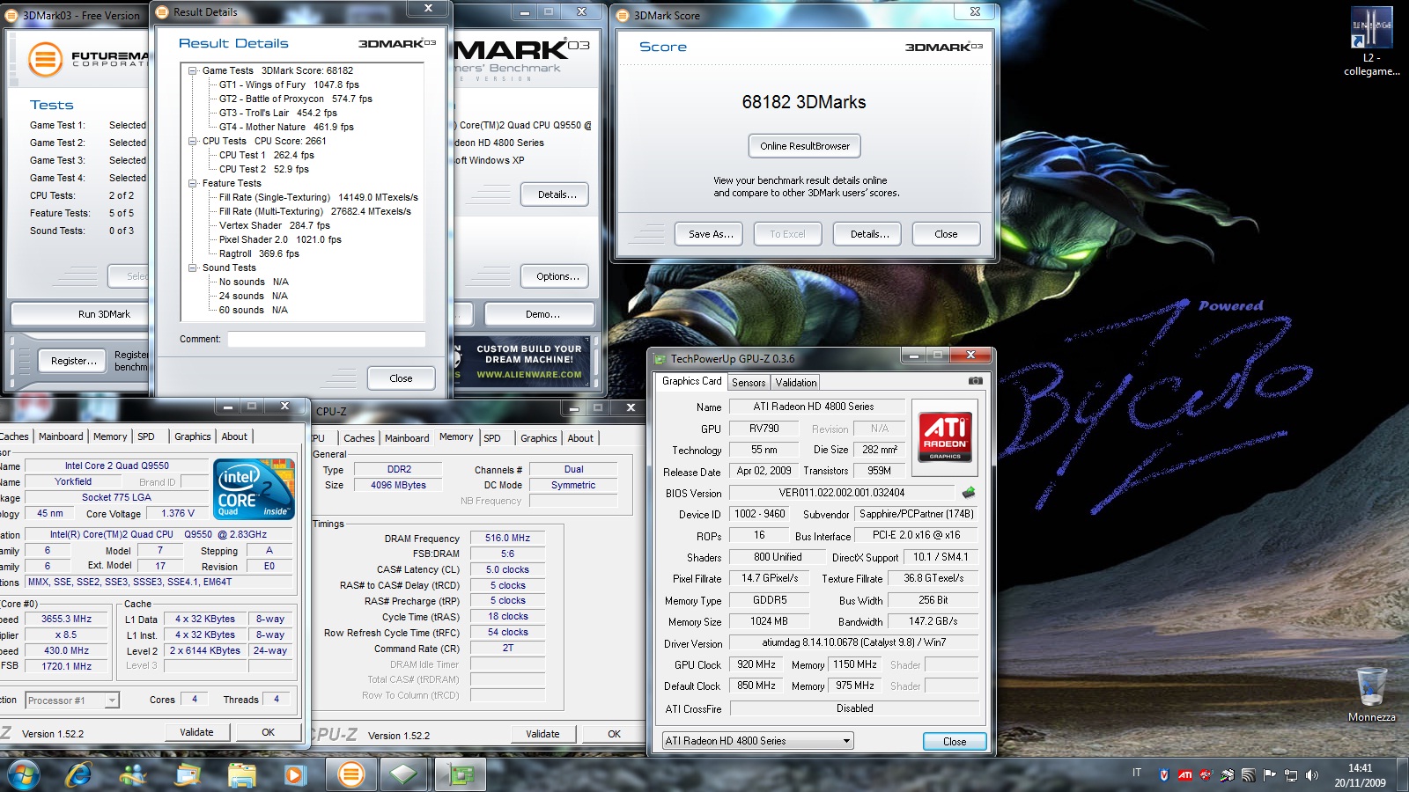This screenshot has width=1409, height=792.
Task: Click Online ResultBrowser button
Action: click(x=805, y=146)
